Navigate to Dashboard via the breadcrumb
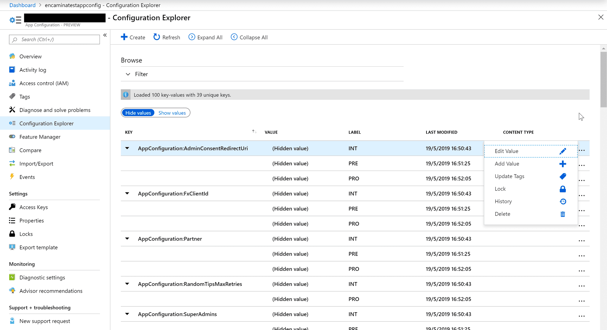This screenshot has width=607, height=330. coord(23,5)
